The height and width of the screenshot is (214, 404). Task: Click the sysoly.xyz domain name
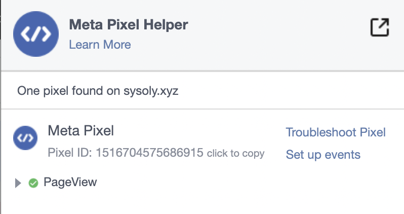(x=151, y=91)
